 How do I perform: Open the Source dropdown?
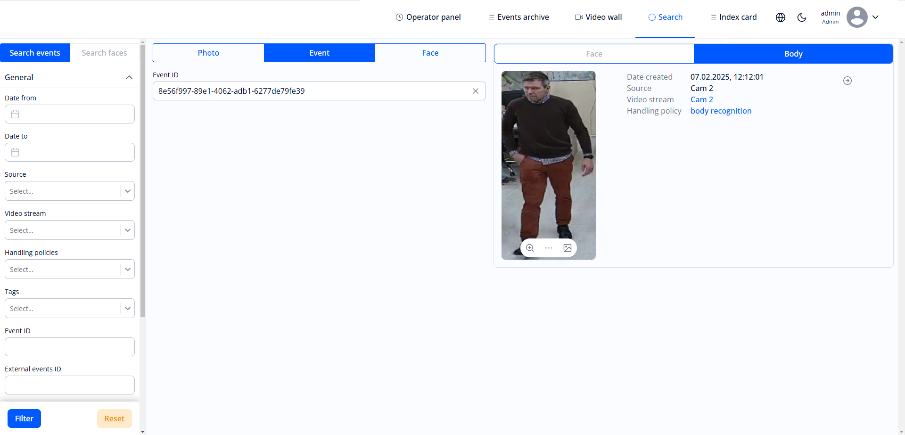[127, 191]
